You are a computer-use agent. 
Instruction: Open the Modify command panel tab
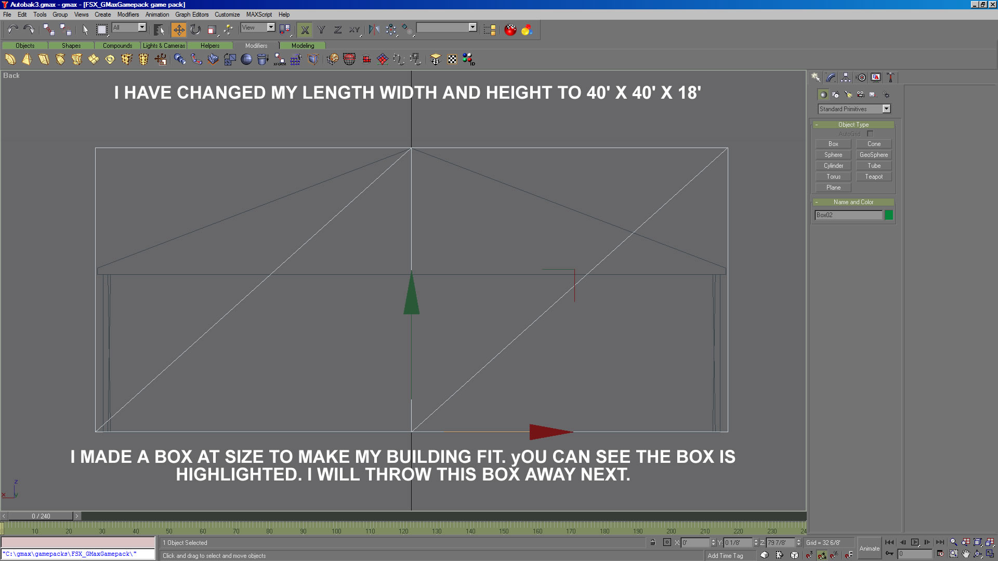[831, 77]
